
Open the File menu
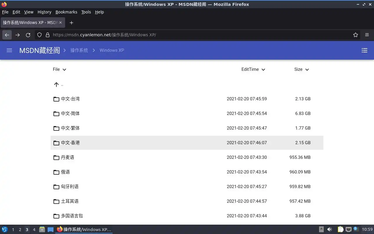pyautogui.click(x=5, y=12)
